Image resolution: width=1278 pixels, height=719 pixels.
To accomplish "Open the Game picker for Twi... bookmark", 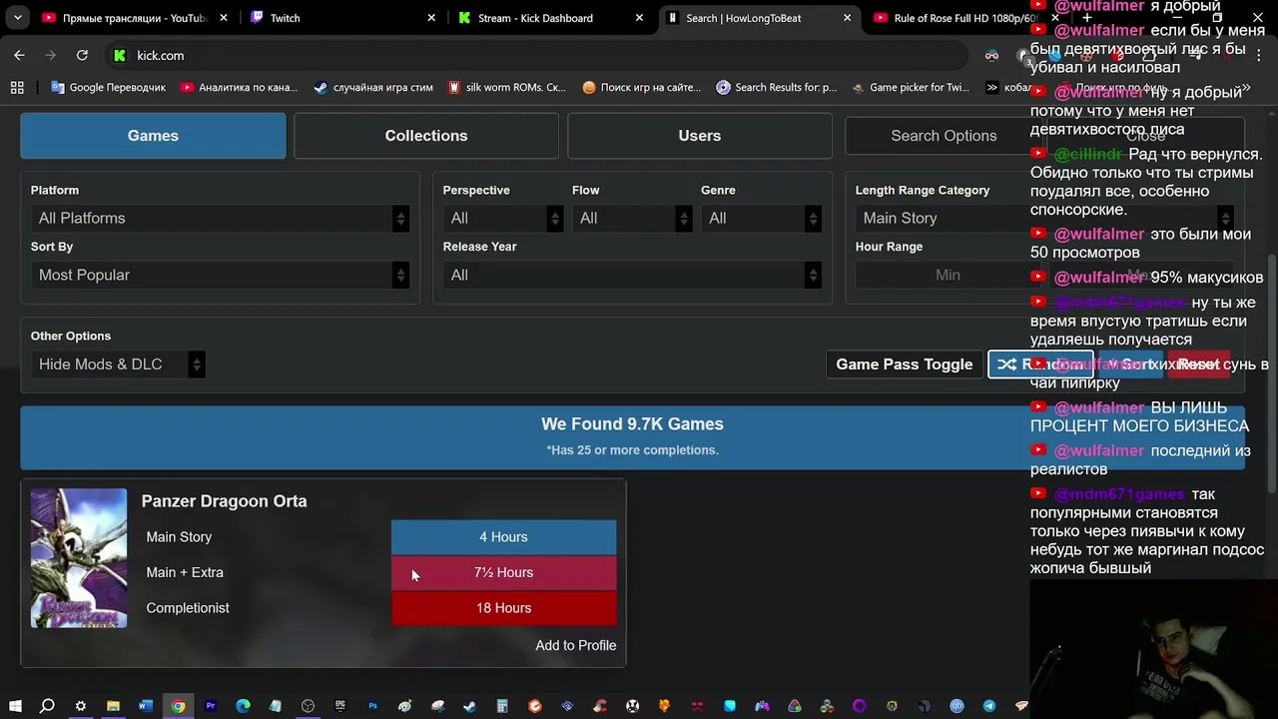I will pyautogui.click(x=911, y=87).
